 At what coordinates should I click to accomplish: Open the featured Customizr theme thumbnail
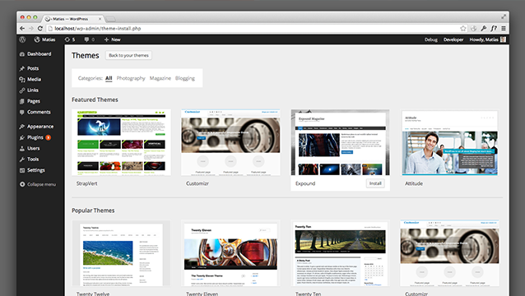tap(230, 142)
